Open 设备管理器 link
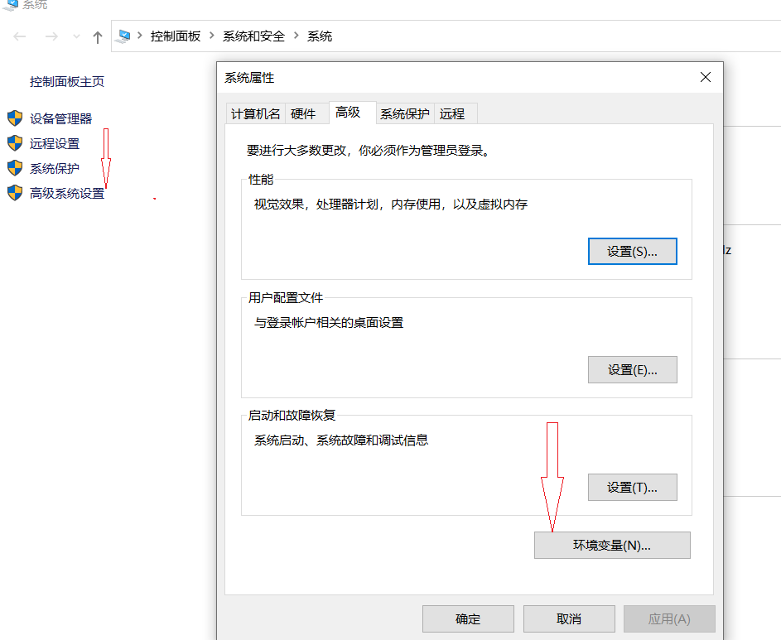 click(60, 118)
